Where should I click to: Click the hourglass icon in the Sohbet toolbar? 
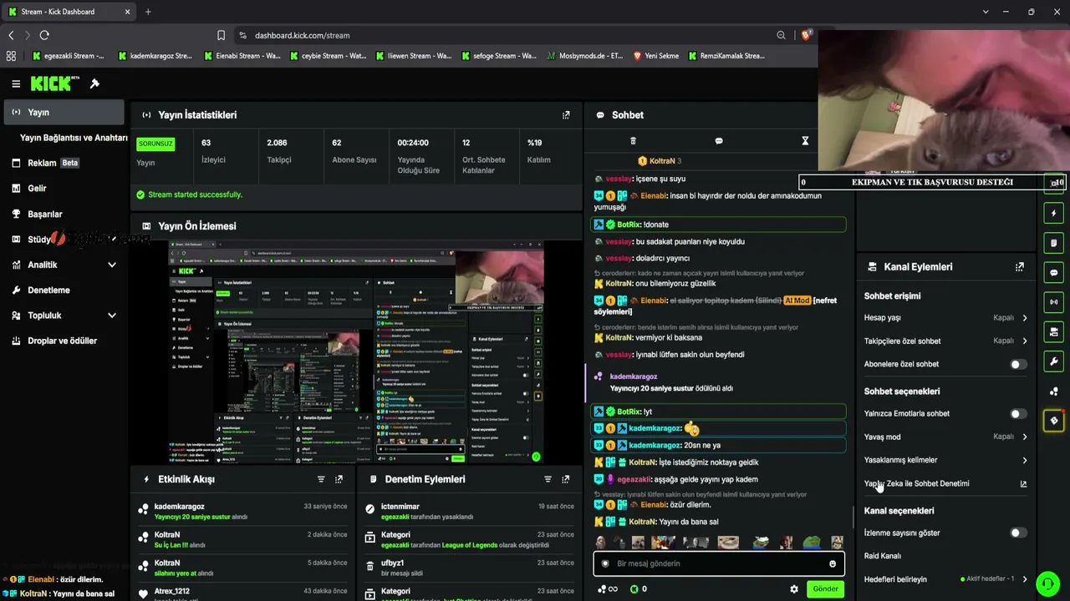coord(805,141)
